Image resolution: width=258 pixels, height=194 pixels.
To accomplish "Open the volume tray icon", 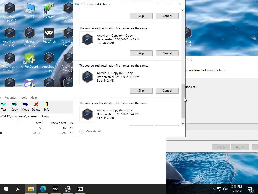I will click(x=225, y=189).
